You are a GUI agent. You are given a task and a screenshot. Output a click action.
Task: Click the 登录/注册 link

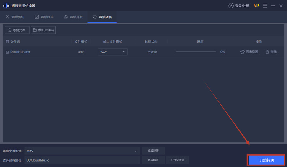(x=242, y=6)
